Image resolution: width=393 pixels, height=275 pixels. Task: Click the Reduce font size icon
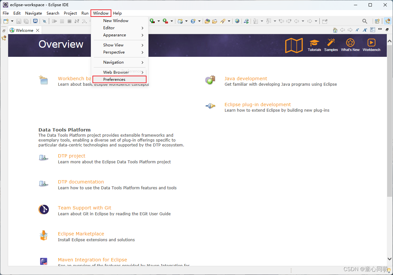pos(357,30)
